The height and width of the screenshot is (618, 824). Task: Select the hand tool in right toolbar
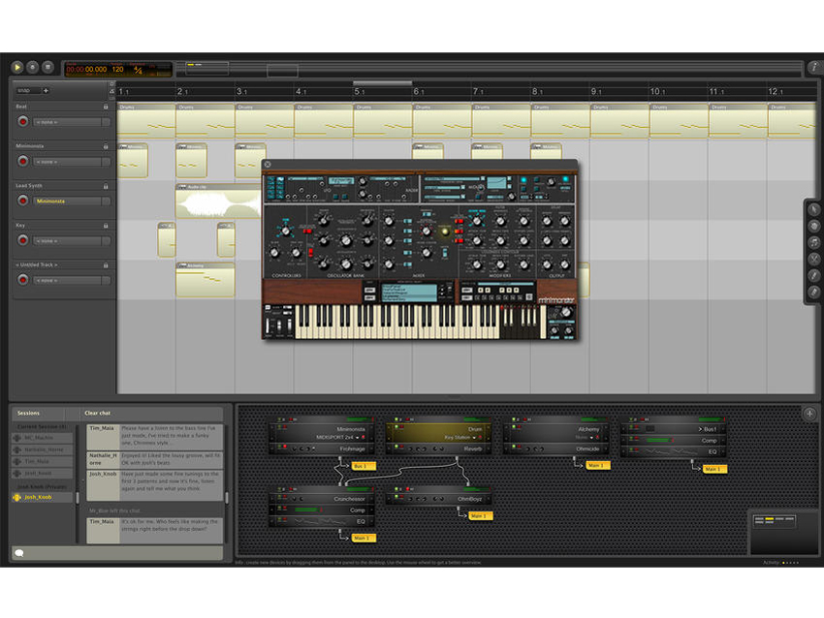814,226
